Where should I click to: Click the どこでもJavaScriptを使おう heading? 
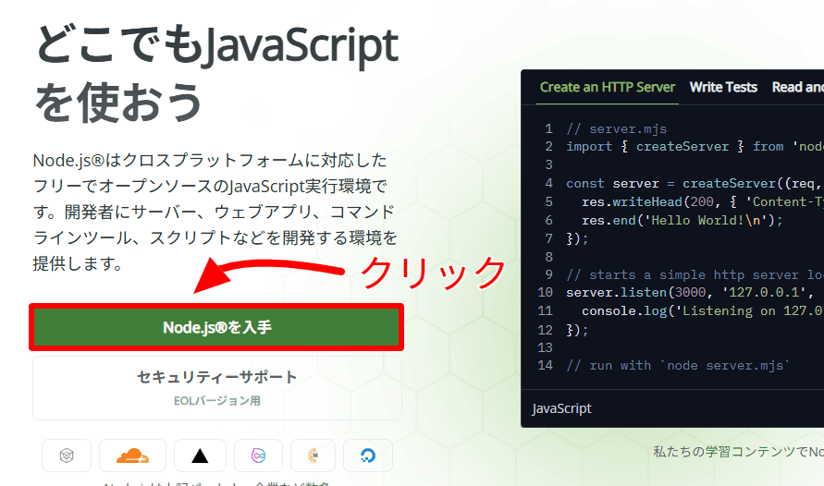click(217, 72)
